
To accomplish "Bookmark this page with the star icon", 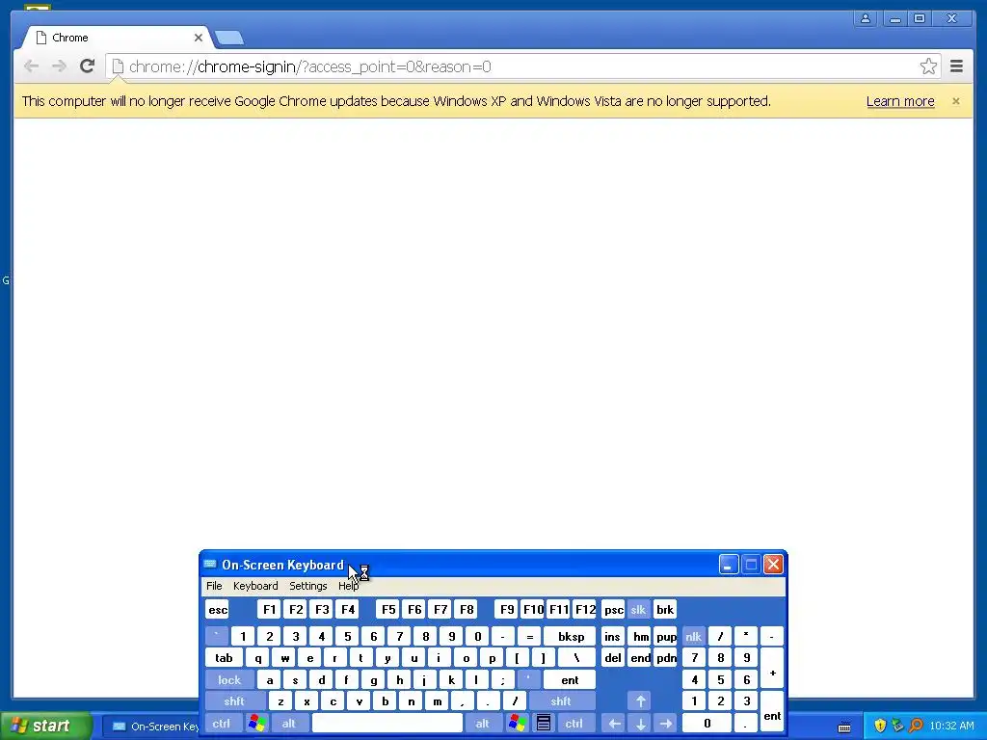I will tap(928, 66).
